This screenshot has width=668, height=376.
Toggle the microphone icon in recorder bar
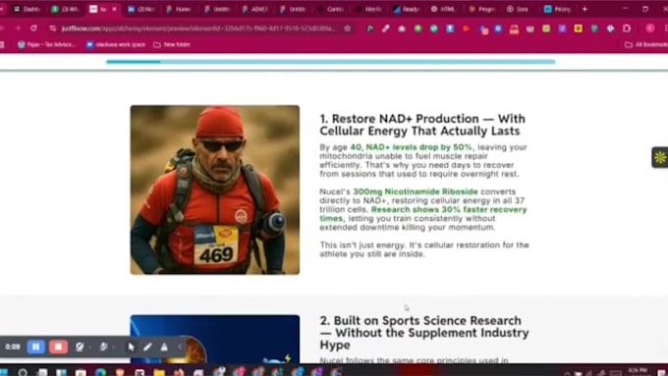pos(103,348)
